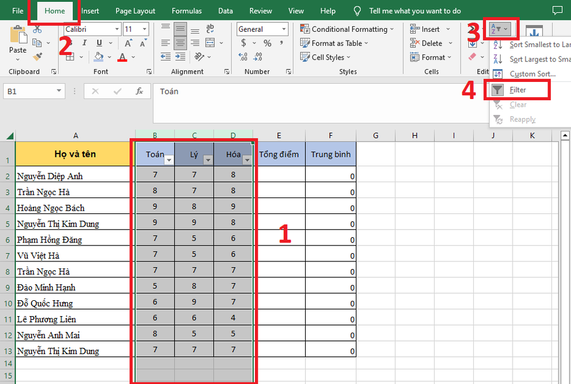Open the Alignment group dialog launcher

(227, 72)
